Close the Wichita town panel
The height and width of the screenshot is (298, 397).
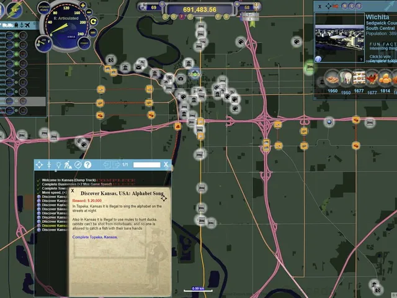pyautogui.click(x=320, y=7)
